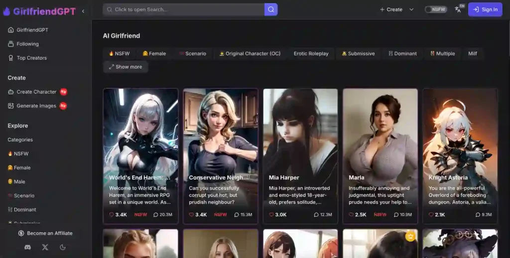Open the Create plus button in header
510x258 pixels.
tap(391, 9)
